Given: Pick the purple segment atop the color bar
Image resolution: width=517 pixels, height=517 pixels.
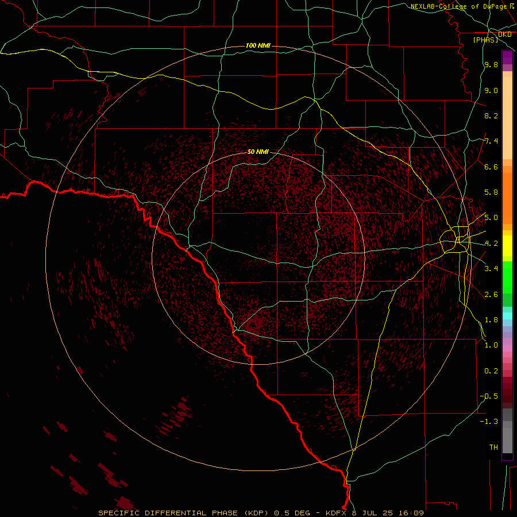Looking at the screenshot, I should pos(507,58).
